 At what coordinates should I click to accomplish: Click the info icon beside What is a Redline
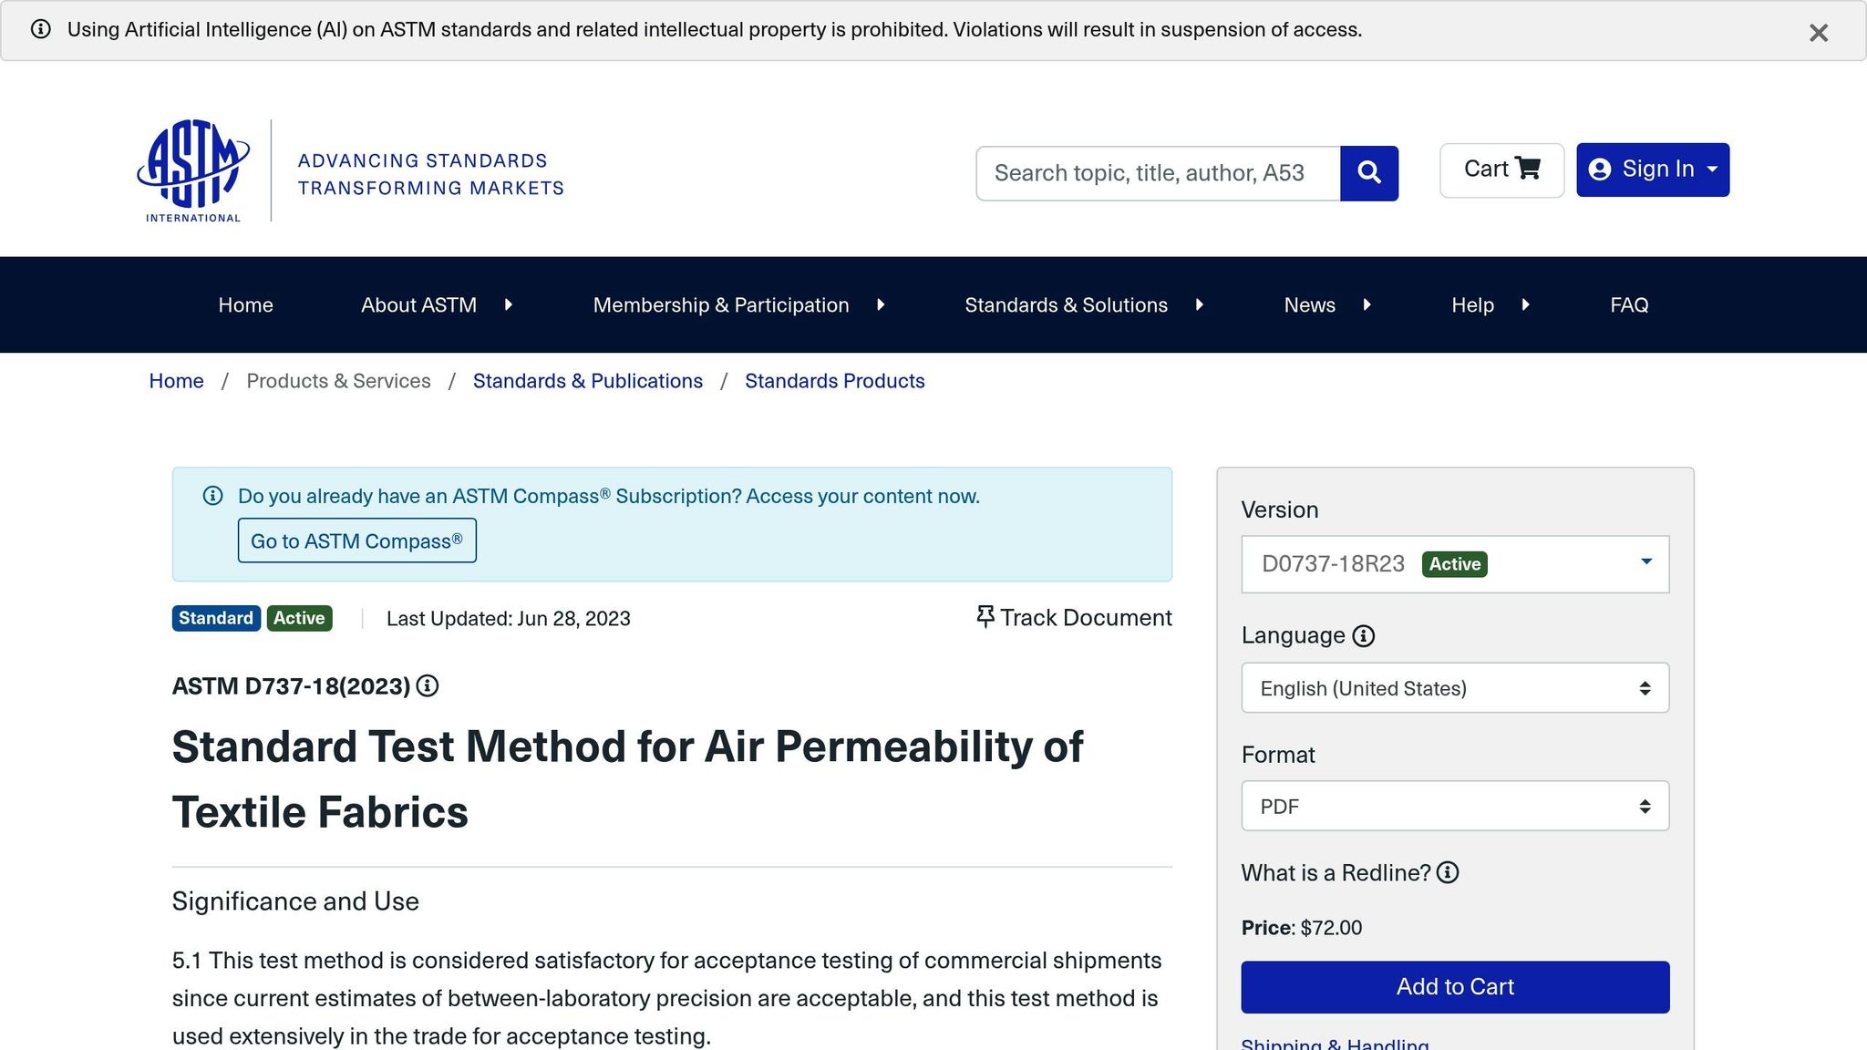(1448, 873)
